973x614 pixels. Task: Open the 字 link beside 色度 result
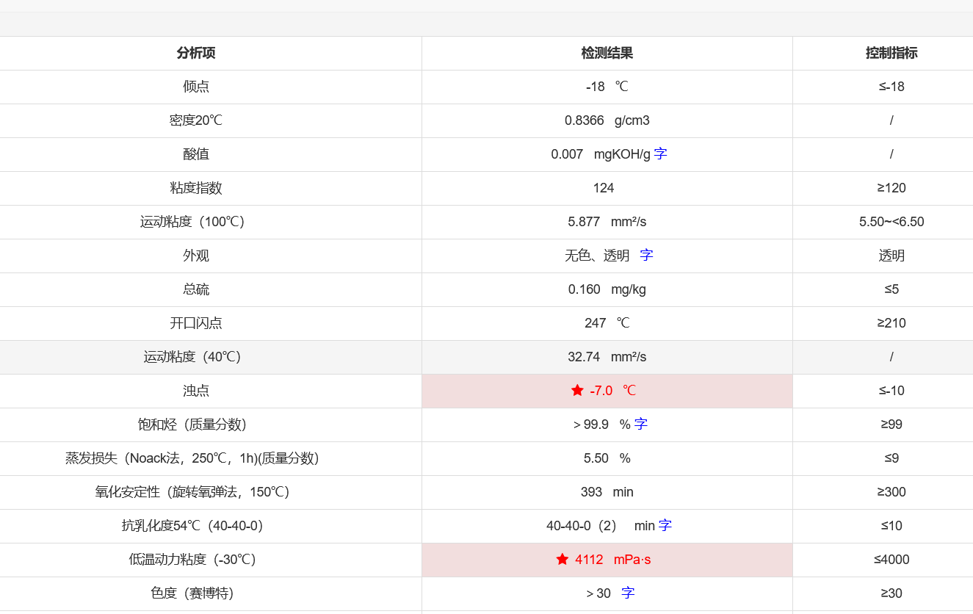626,593
